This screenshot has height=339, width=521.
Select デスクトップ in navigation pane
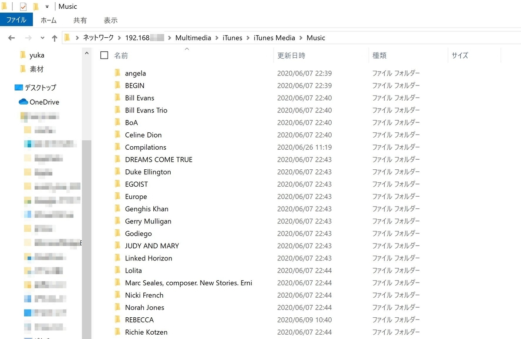tap(40, 87)
